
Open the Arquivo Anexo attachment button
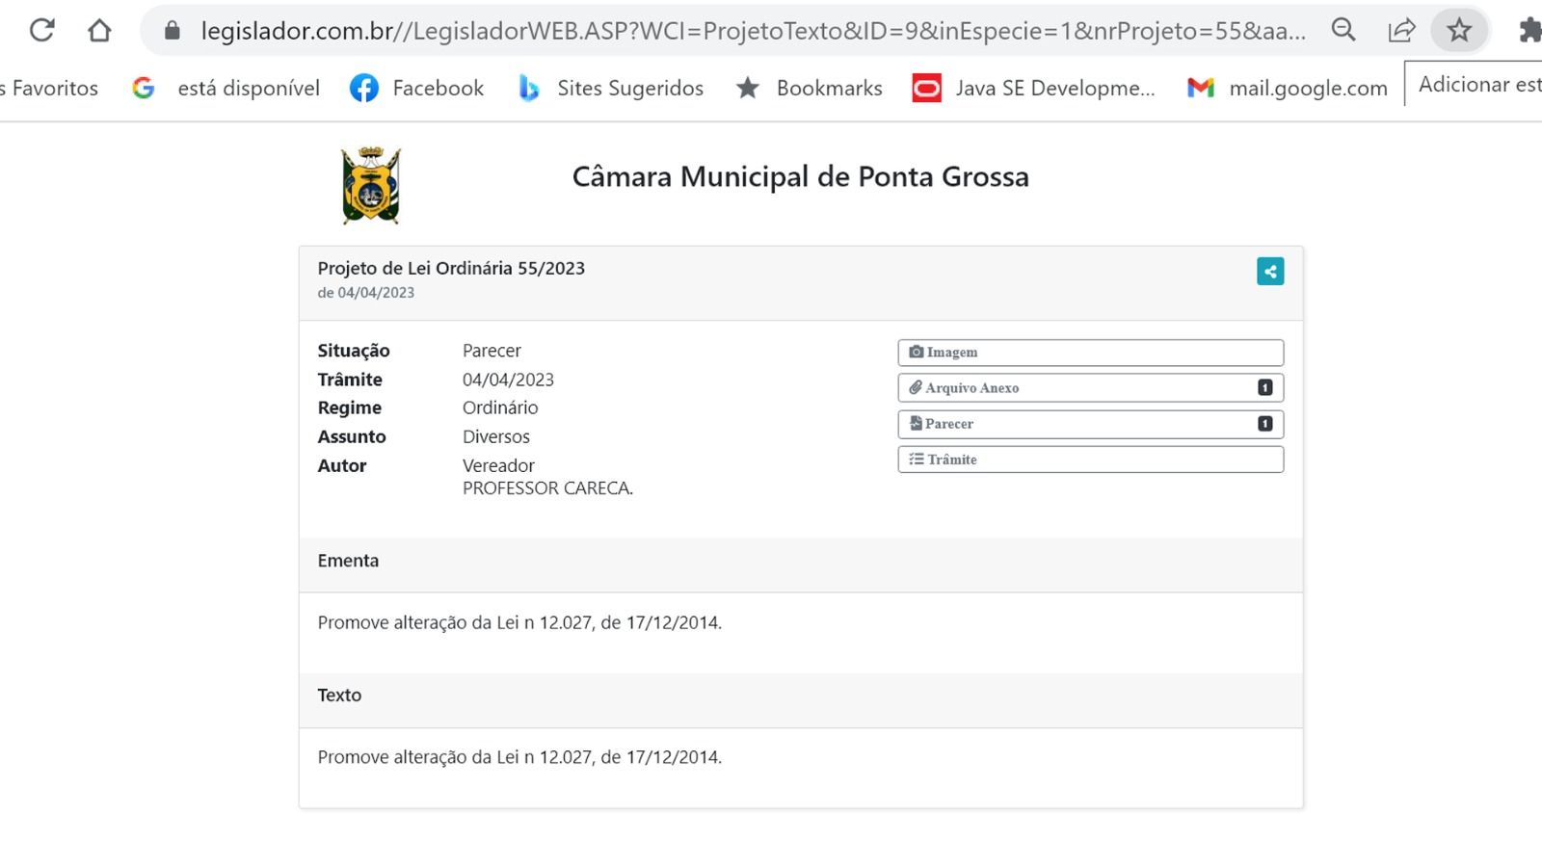(1090, 388)
